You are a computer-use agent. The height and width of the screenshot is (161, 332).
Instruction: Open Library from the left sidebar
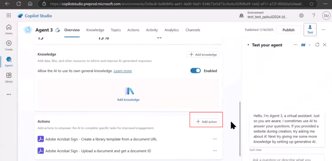9,78
